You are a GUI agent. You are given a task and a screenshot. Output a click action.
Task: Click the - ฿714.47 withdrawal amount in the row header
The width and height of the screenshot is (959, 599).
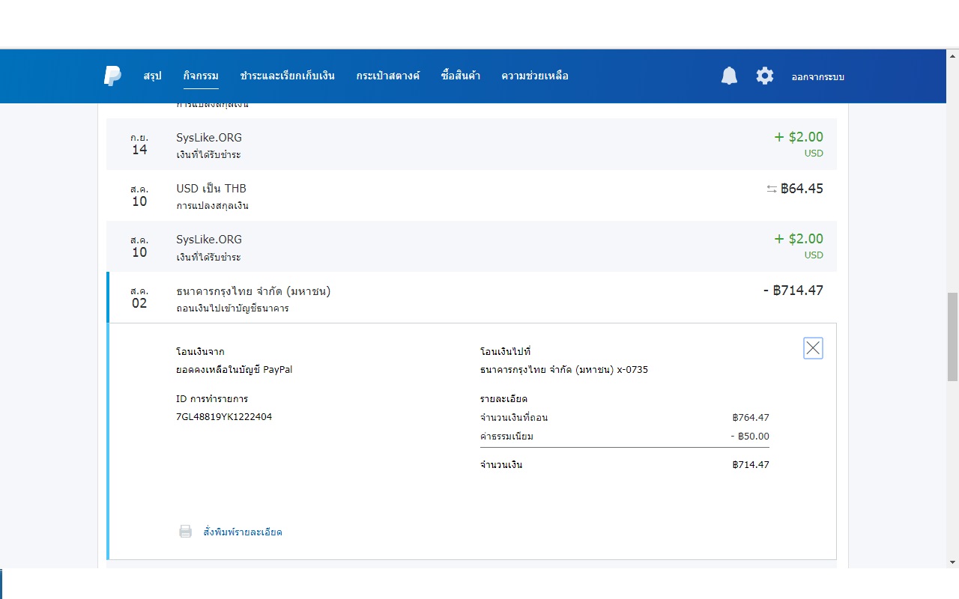(793, 291)
